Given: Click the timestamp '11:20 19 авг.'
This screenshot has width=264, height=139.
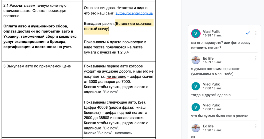Looking at the screenshot, I should click(212, 130).
